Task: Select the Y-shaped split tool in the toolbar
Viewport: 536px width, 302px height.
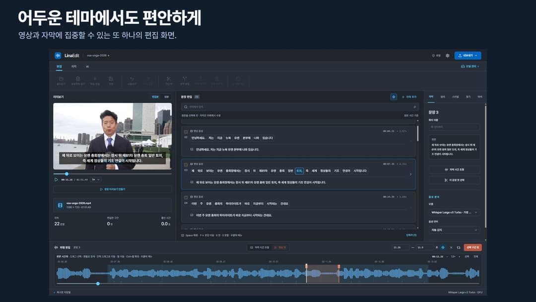Action: coord(185,79)
